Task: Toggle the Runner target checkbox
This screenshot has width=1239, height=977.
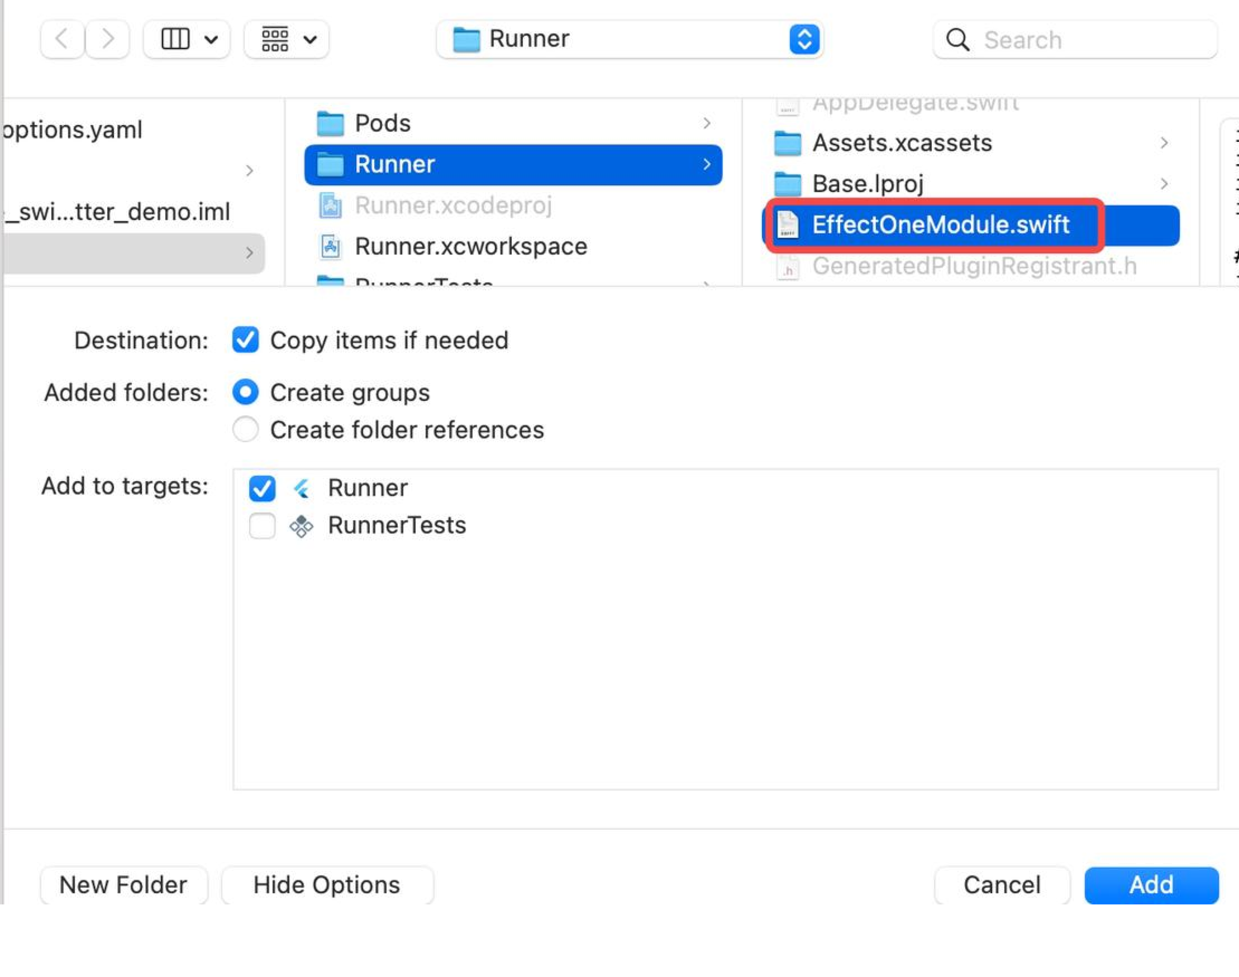Action: [262, 488]
